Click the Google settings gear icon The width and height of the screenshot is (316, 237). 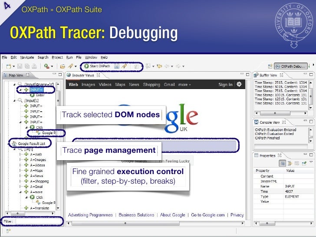(x=239, y=84)
